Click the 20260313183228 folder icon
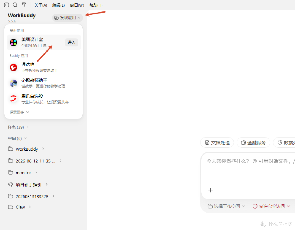 [11, 196]
